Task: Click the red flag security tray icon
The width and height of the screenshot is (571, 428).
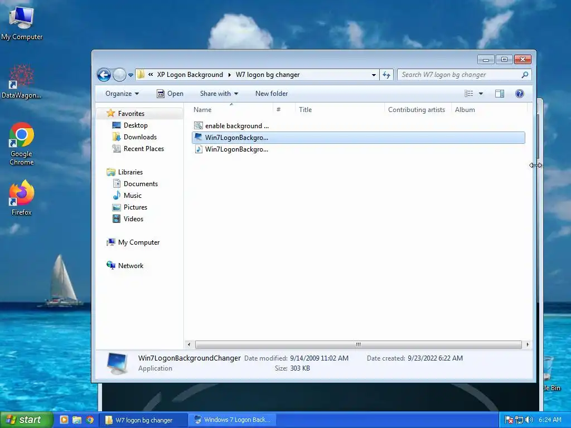Action: (510, 420)
